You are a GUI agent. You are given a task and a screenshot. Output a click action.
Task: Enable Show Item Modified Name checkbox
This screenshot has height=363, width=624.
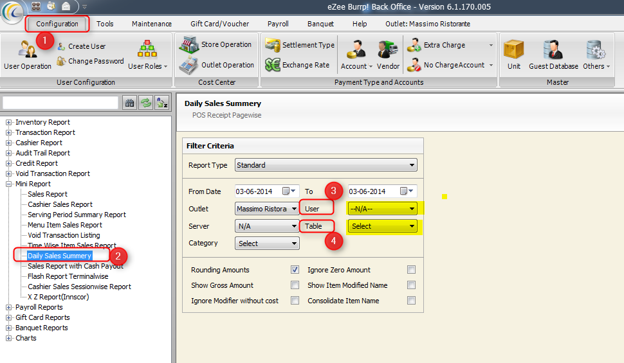(412, 285)
